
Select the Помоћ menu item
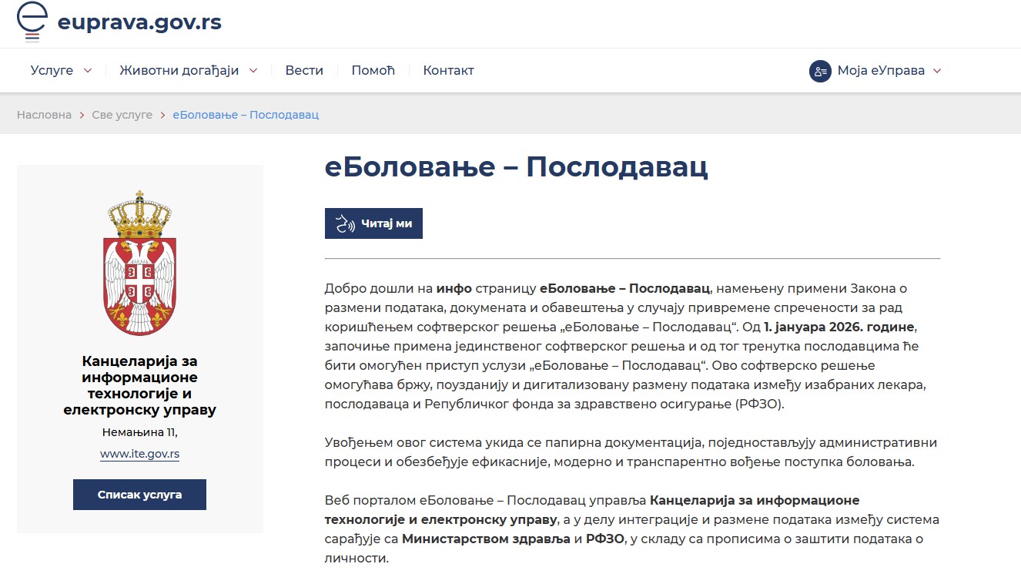(373, 70)
